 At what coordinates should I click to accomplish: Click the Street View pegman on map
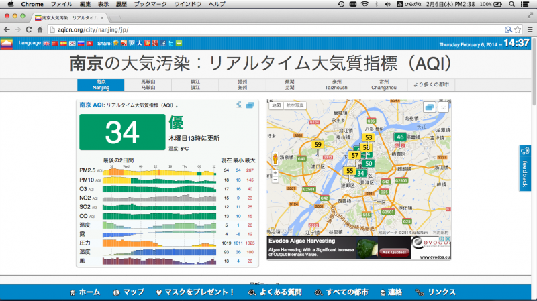275,160
